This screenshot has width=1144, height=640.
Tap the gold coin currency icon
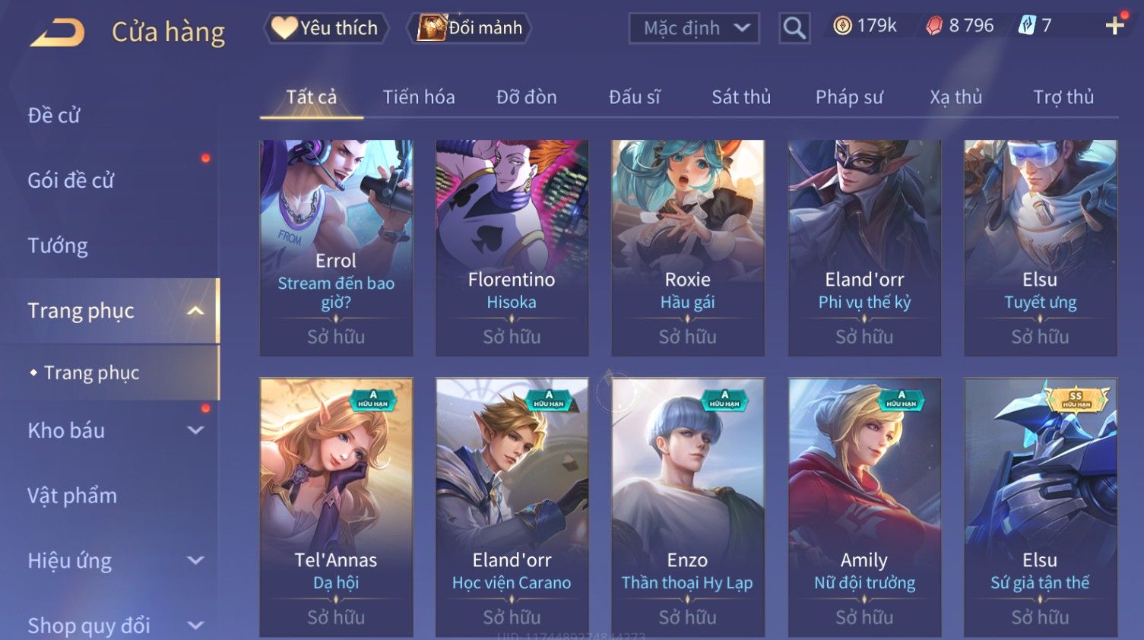pos(842,26)
